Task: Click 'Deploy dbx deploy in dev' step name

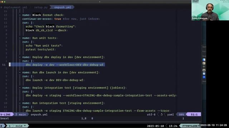Action: (68, 57)
